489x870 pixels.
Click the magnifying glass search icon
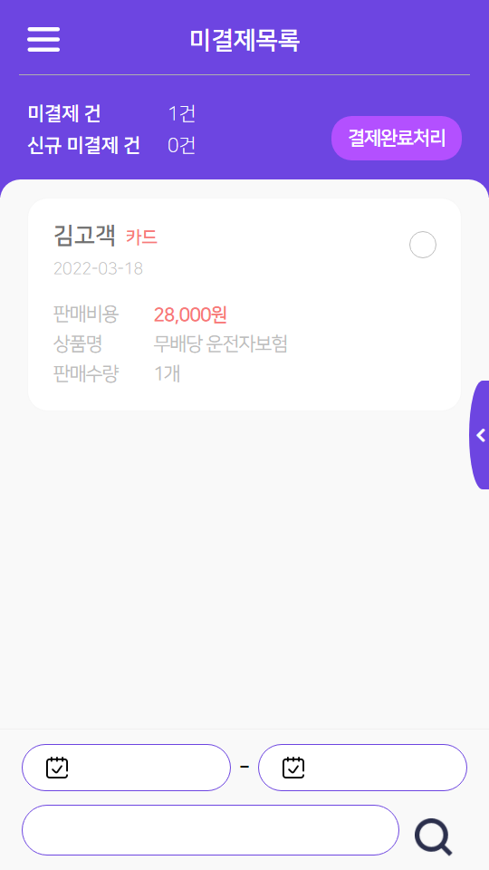point(433,837)
